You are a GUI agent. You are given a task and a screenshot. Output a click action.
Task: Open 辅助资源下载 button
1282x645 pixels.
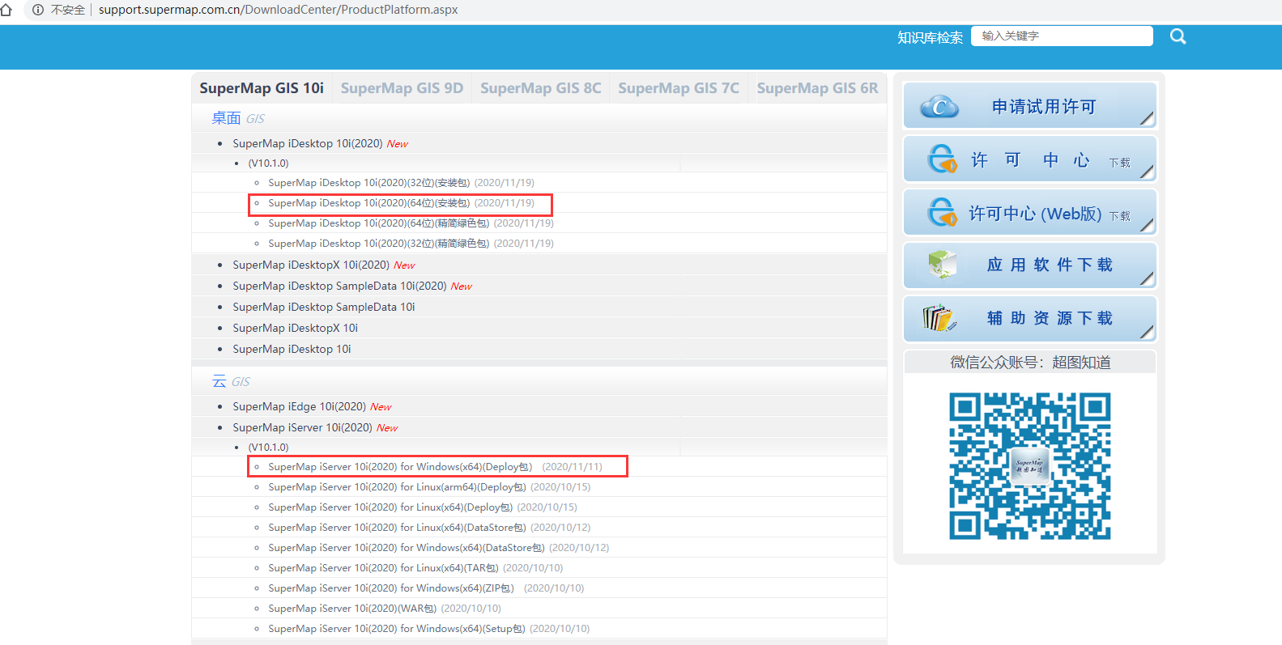1029,319
